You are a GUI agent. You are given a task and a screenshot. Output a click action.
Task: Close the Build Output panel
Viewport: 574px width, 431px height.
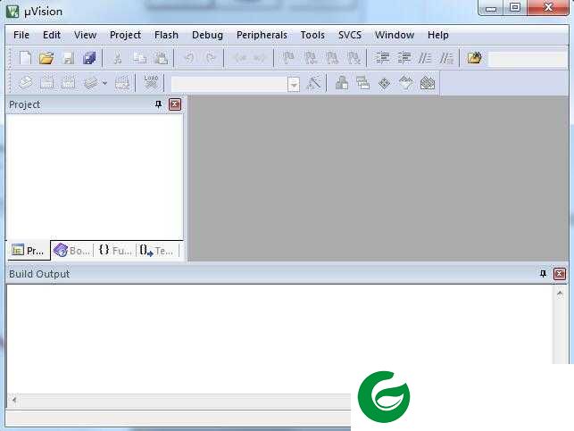pyautogui.click(x=560, y=274)
